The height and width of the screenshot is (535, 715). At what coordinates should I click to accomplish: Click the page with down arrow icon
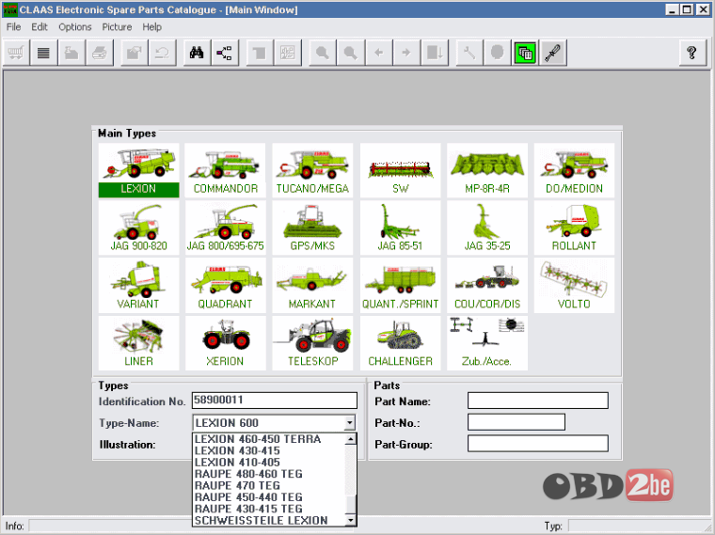point(435,53)
